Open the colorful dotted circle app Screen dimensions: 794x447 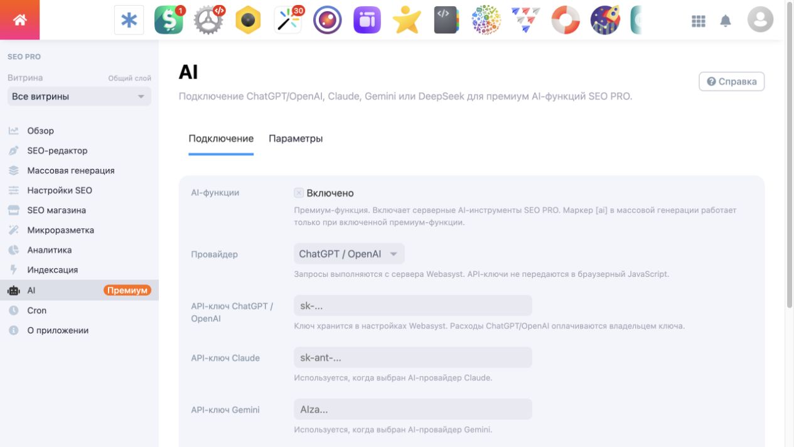(486, 20)
